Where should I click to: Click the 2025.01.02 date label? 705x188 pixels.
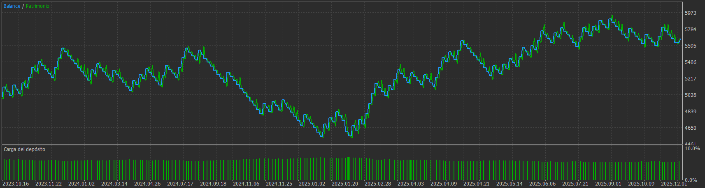(x=312, y=184)
